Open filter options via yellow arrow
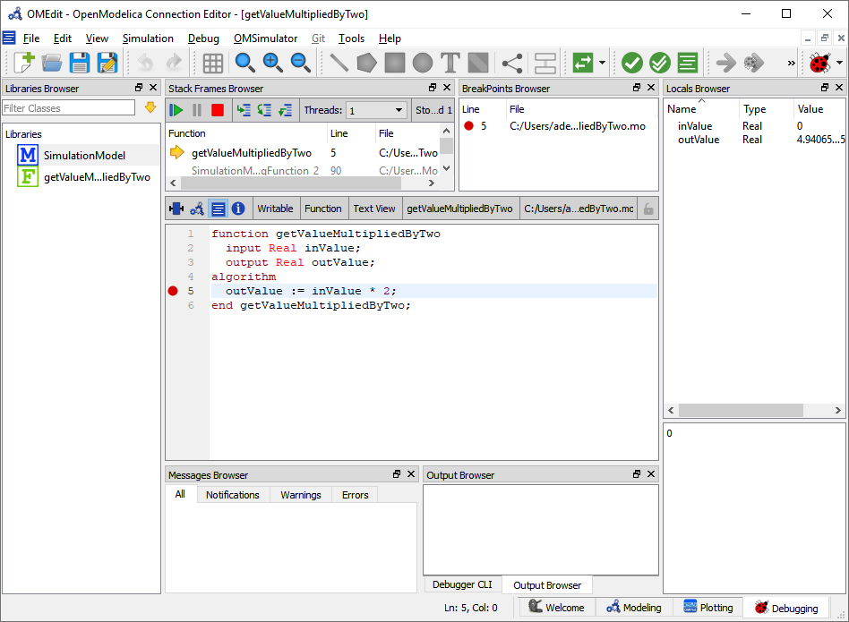The image size is (849, 622). tap(150, 107)
